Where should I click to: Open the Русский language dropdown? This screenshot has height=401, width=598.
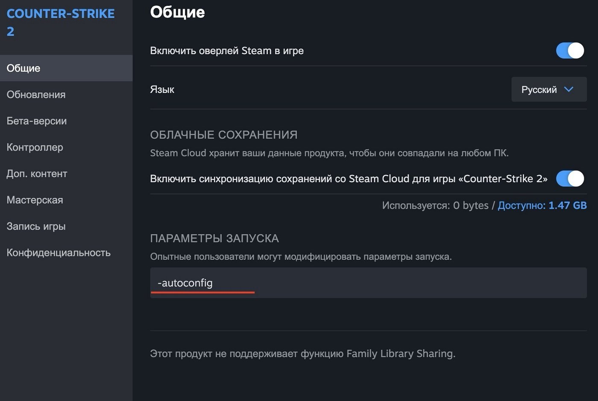[549, 90]
